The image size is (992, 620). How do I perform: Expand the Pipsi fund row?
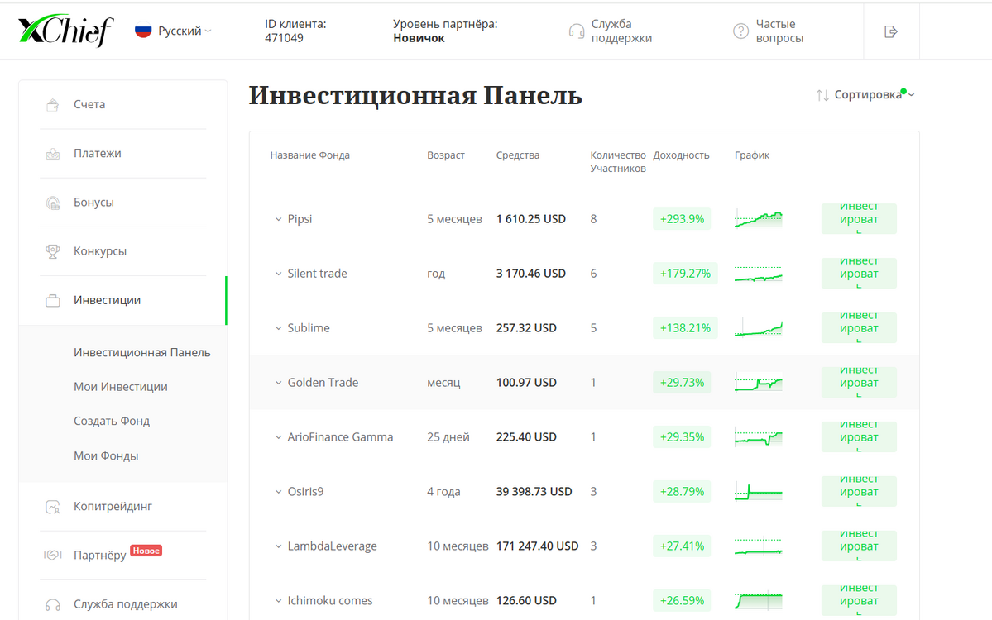pyautogui.click(x=278, y=219)
